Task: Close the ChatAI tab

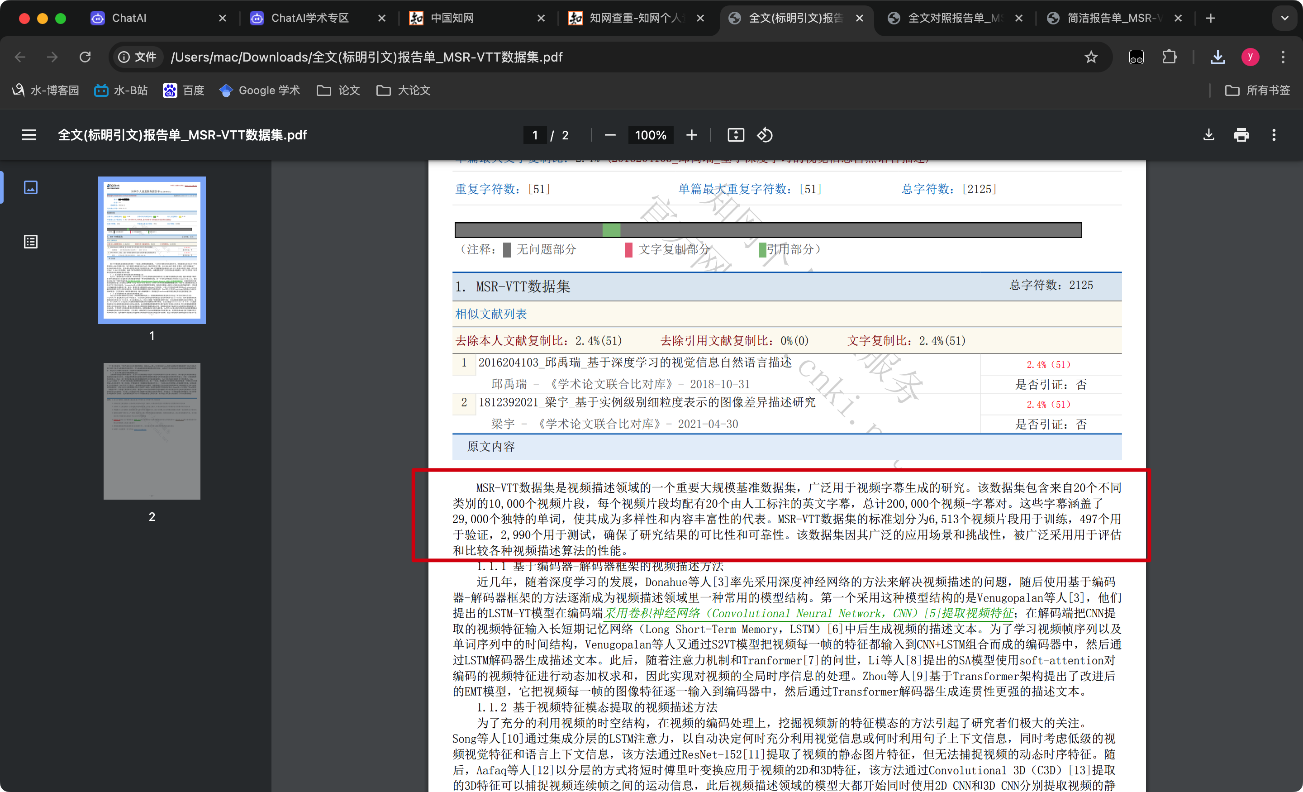Action: click(223, 18)
